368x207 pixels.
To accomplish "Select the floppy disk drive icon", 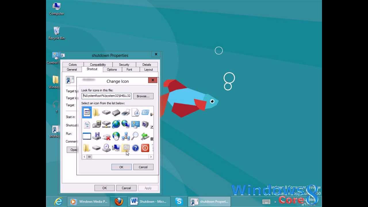I will (96, 136).
